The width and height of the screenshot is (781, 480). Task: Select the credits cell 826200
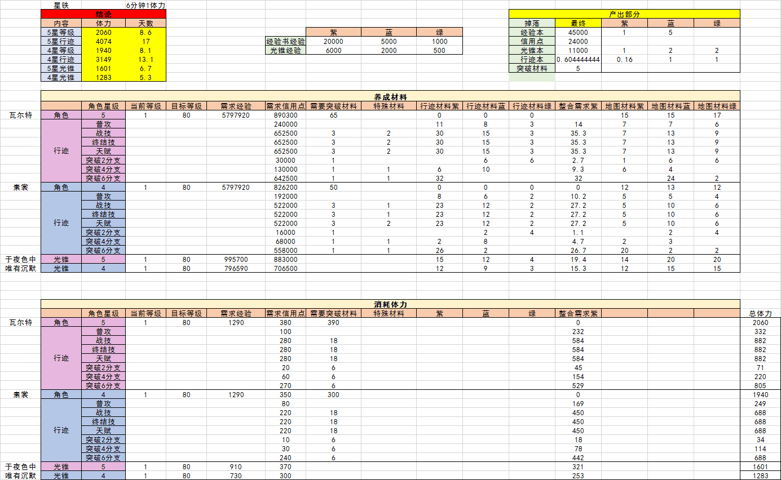coord(285,187)
